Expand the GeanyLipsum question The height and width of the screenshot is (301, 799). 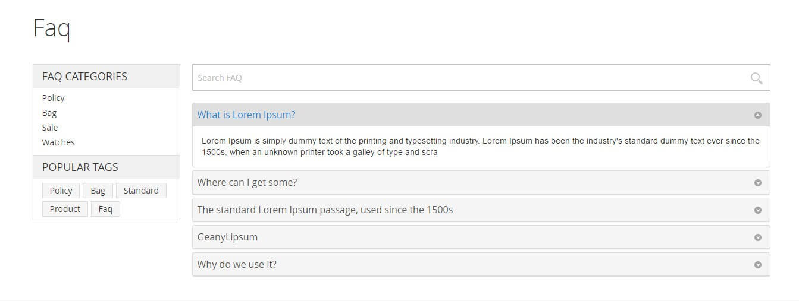pos(227,237)
